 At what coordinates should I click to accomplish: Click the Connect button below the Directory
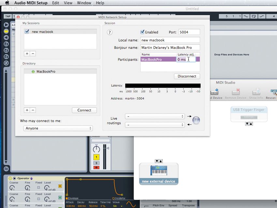point(84,110)
